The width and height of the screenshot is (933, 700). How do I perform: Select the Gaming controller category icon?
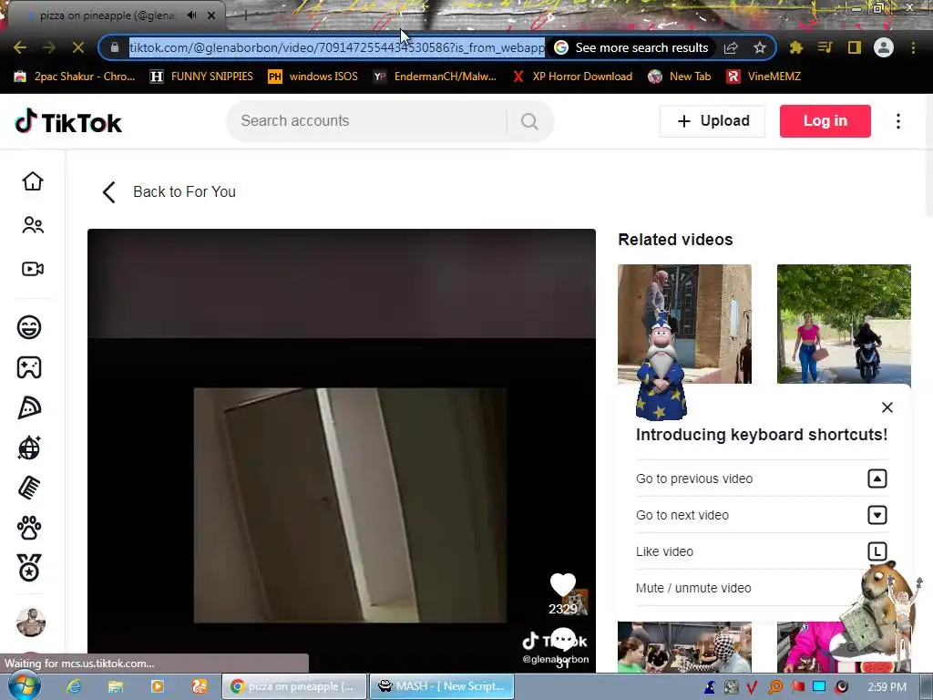(29, 367)
